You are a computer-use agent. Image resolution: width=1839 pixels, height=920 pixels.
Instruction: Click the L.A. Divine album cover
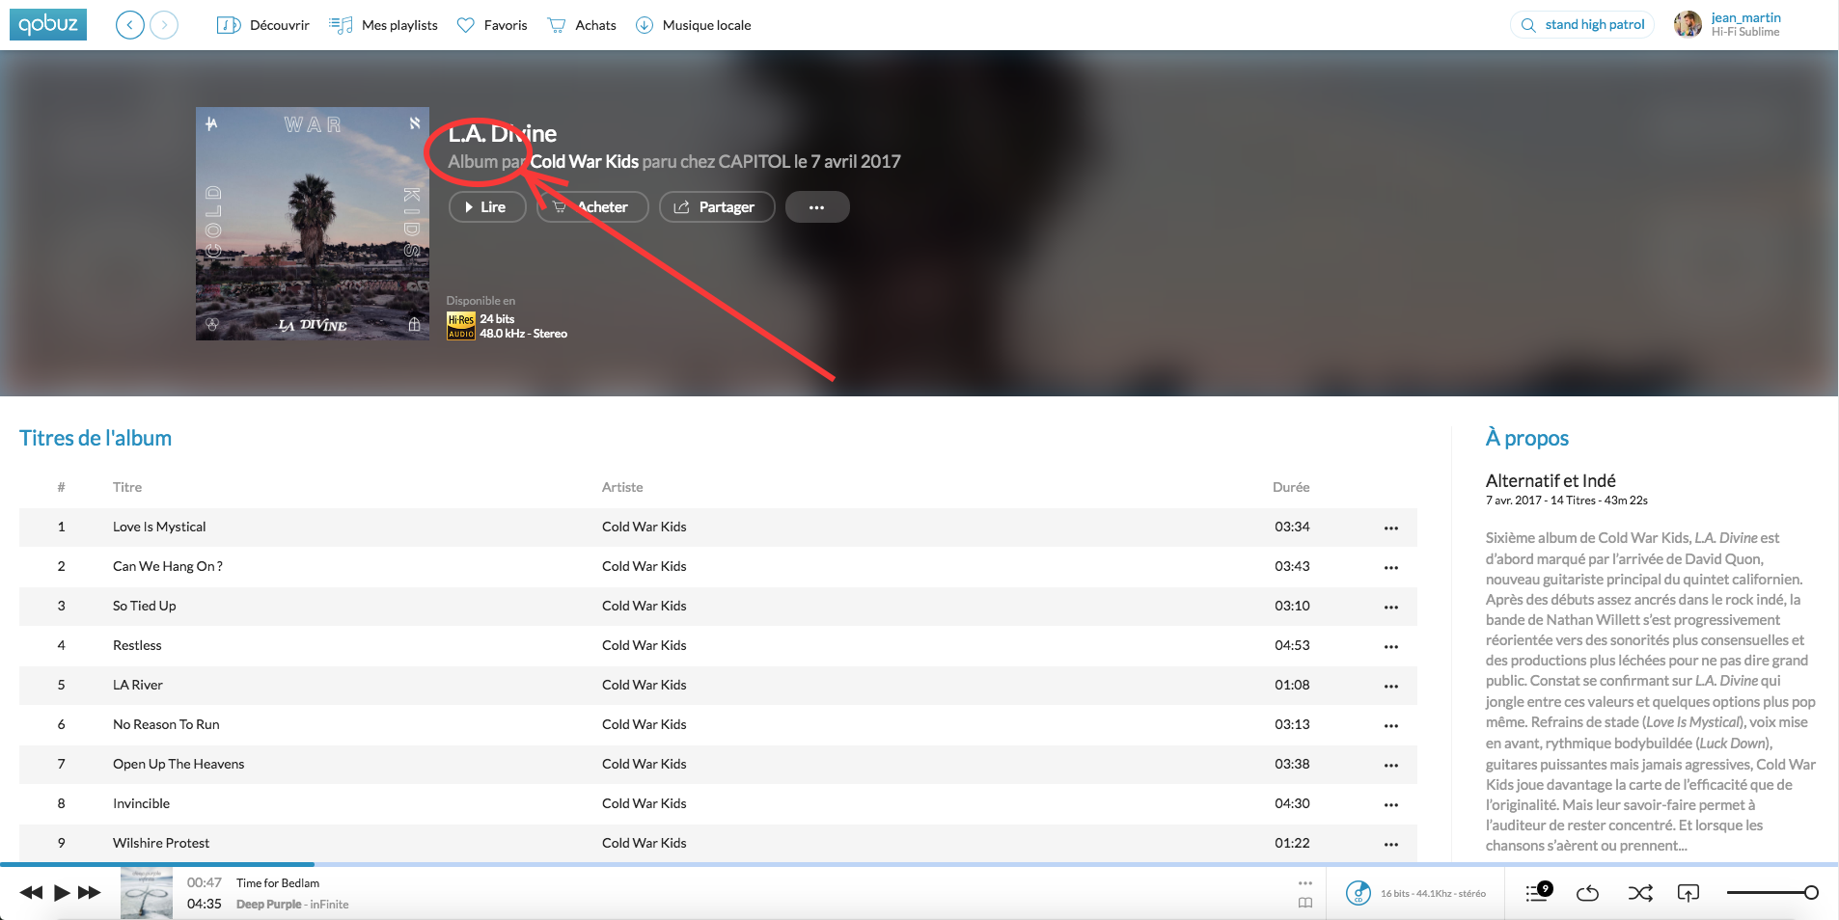tap(313, 224)
